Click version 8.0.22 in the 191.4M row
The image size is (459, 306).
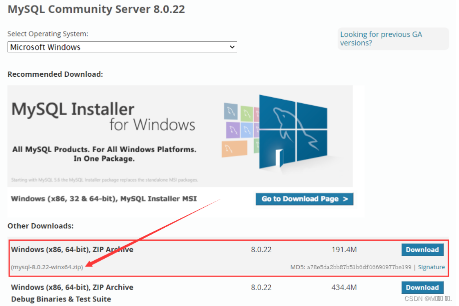261,250
